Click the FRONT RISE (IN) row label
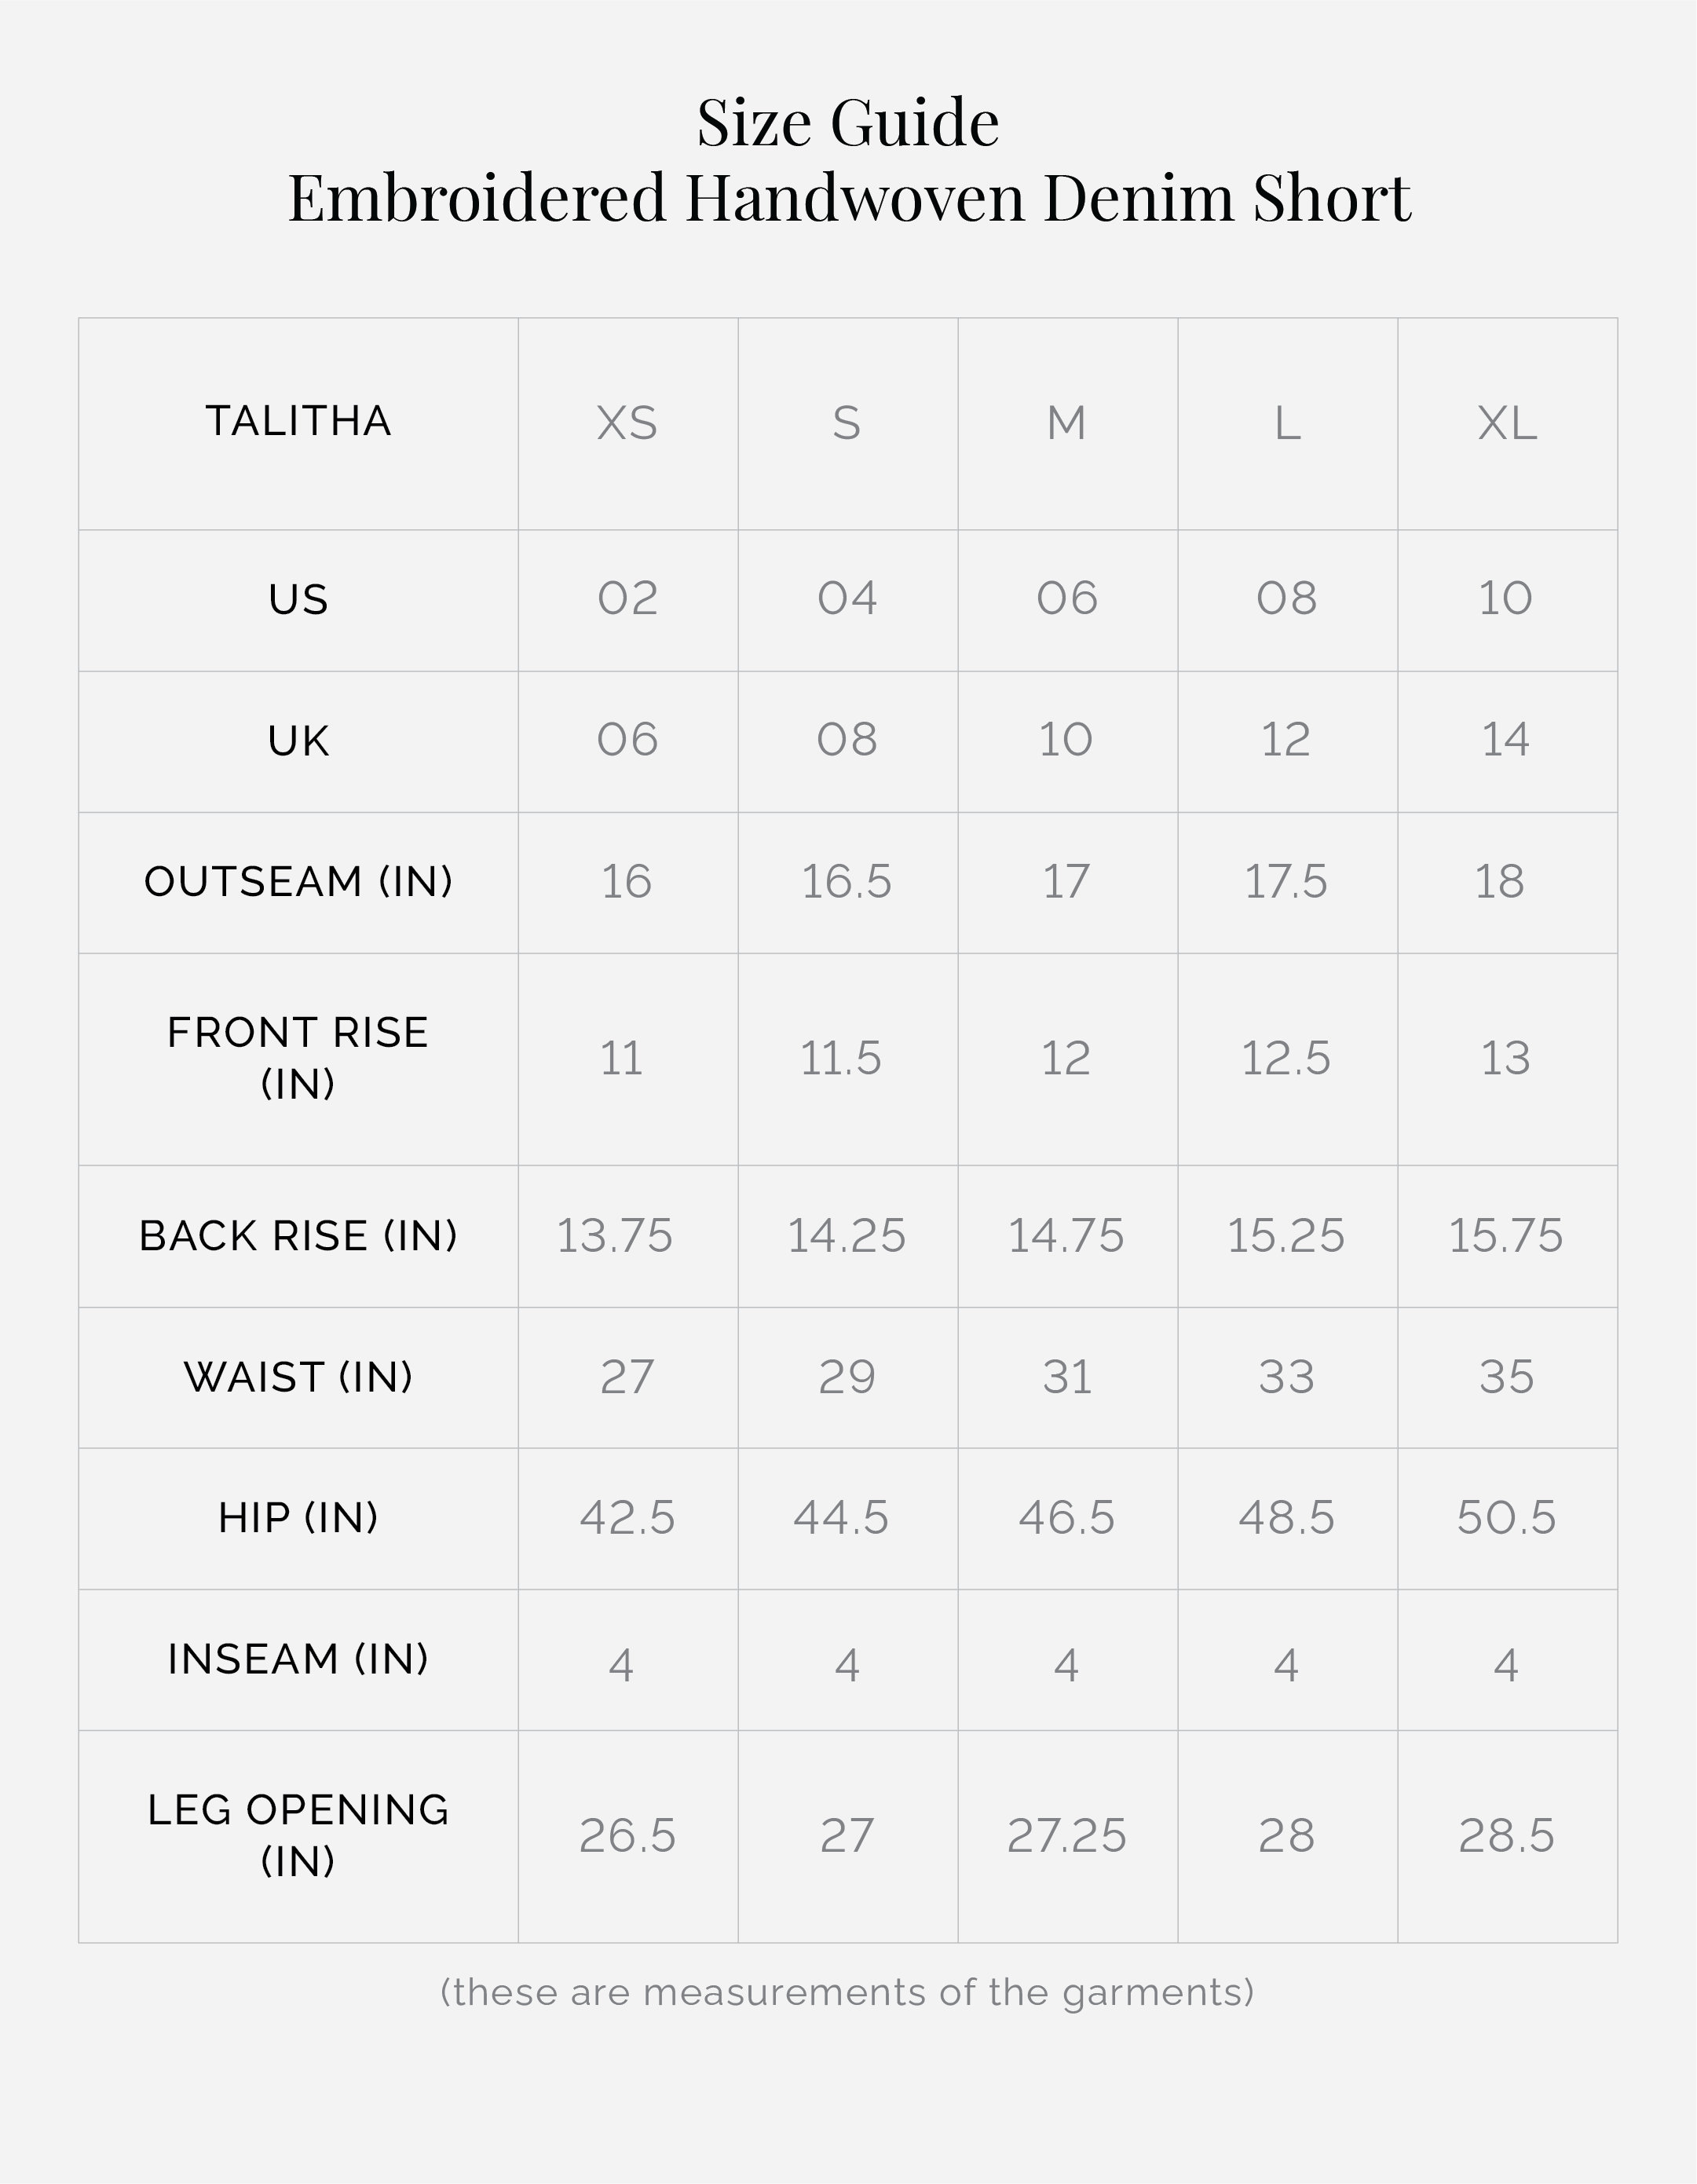 tap(298, 1058)
